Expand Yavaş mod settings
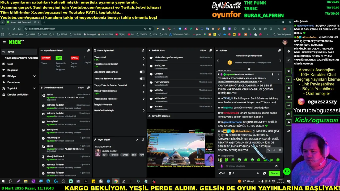 click(x=144, y=58)
